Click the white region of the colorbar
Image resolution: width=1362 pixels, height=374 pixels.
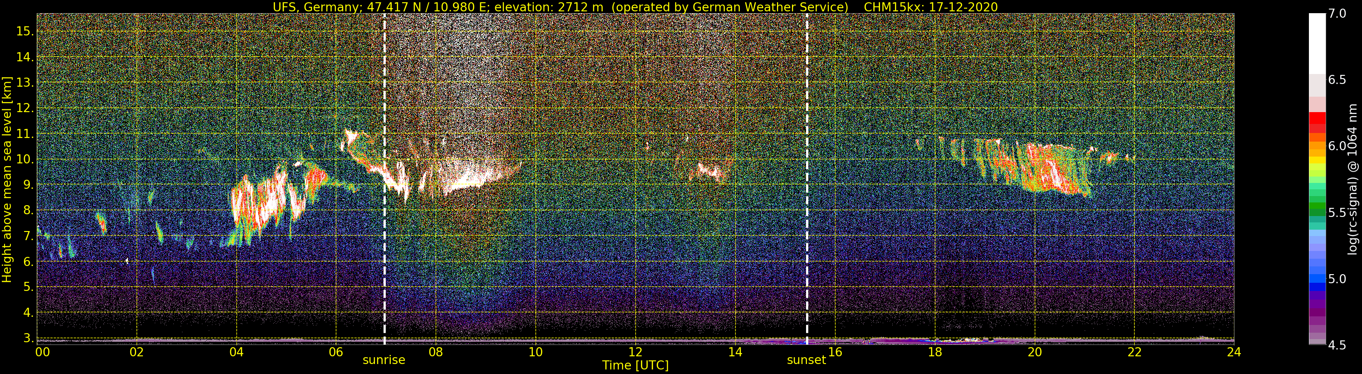point(1317,44)
